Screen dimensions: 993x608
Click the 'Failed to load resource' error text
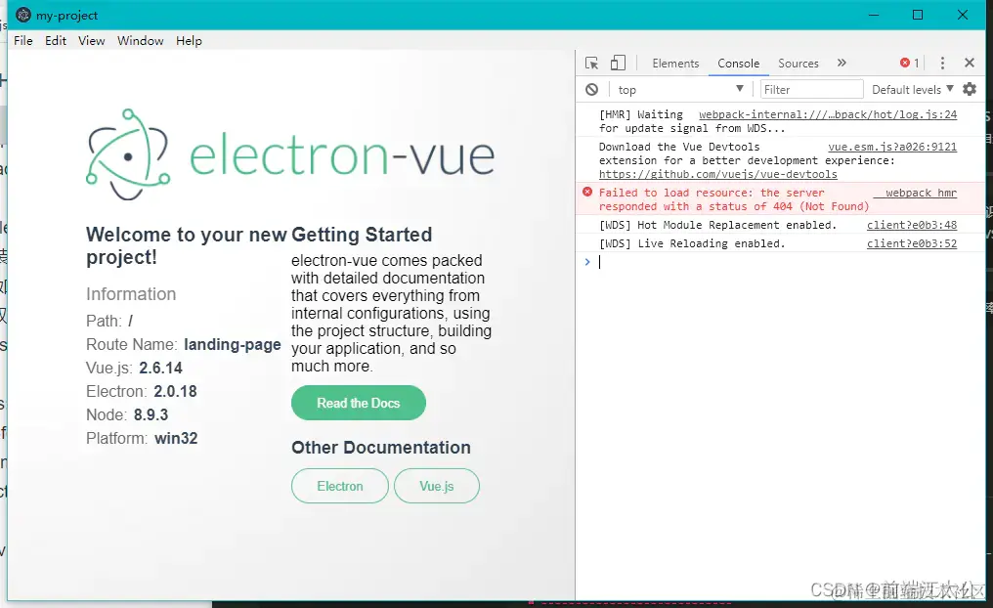pos(734,199)
